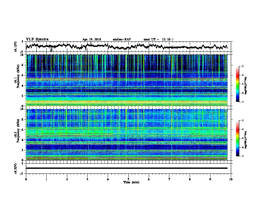
Task: Click the time-axis tick label "1"
Action: [46, 179]
